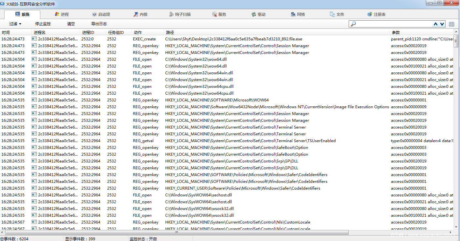
Task: Click the 网络 tab icon
Action: coord(293,14)
